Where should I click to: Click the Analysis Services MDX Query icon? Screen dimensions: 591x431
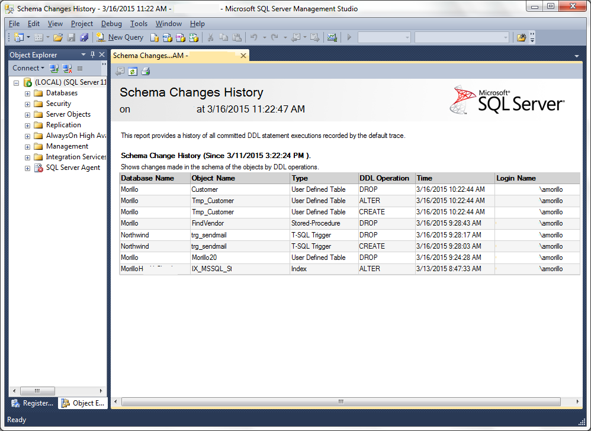168,37
